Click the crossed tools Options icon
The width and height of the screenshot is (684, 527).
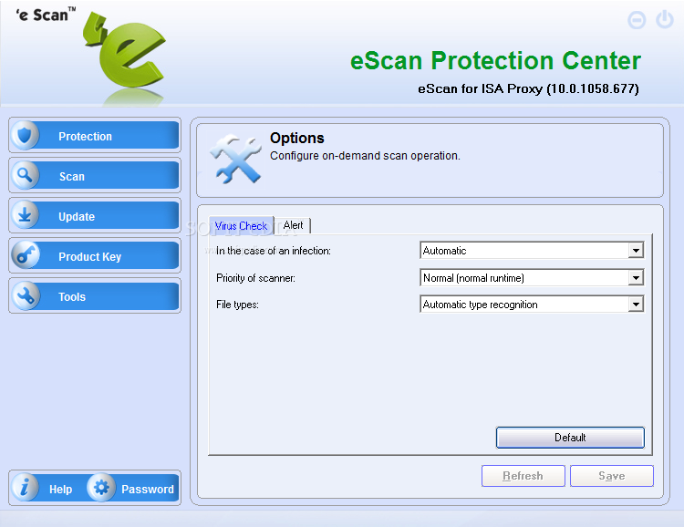236,159
